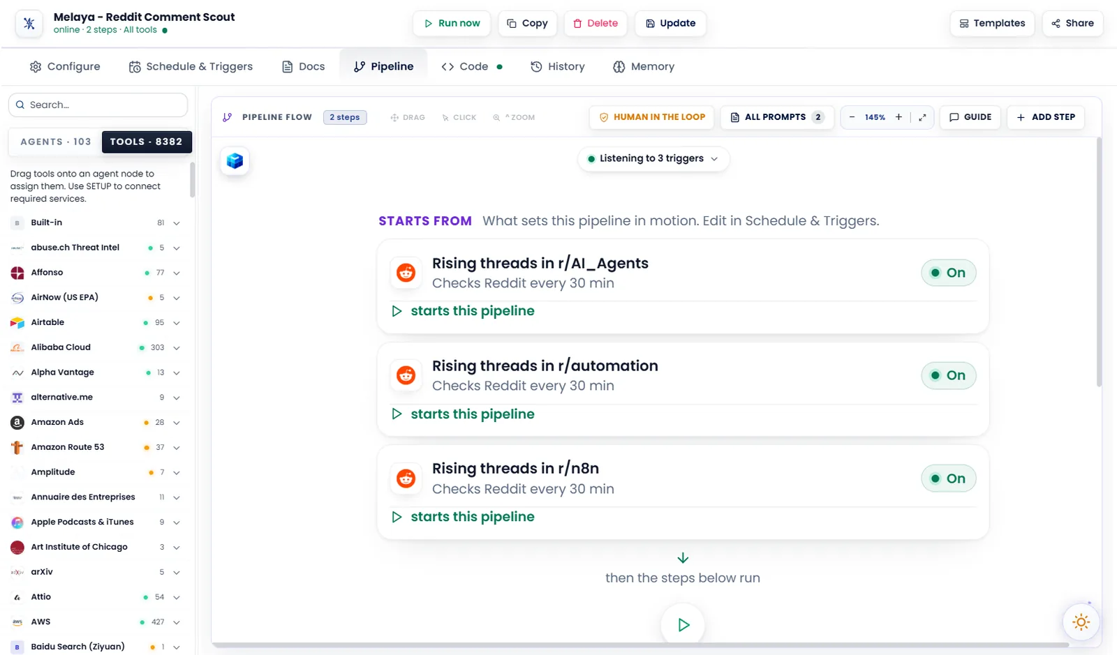Screen dimensions: 1117x655
Task: Click the Airtable tool icon
Action: pyautogui.click(x=17, y=323)
